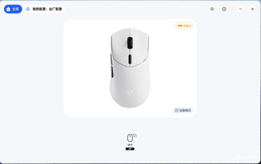
Task: Click the wired cable connection icon
Action: tap(135, 135)
